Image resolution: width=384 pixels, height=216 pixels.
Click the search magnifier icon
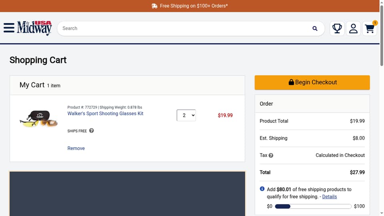tap(315, 29)
